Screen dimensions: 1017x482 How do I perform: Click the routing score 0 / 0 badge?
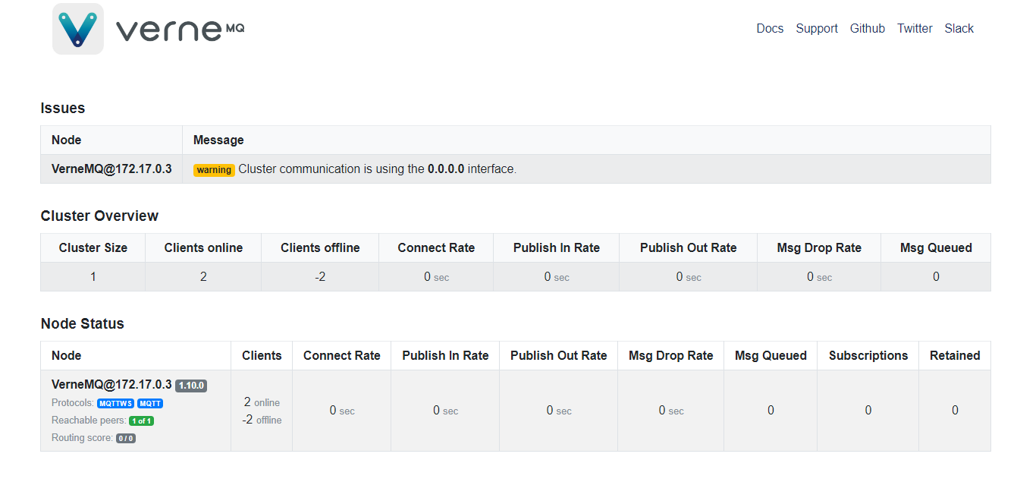(126, 438)
